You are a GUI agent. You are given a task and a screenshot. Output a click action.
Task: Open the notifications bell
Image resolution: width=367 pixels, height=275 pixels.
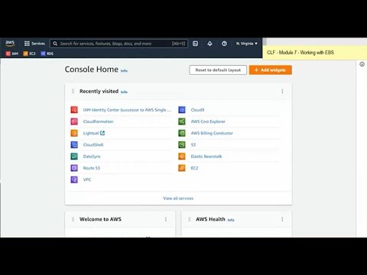click(x=209, y=44)
